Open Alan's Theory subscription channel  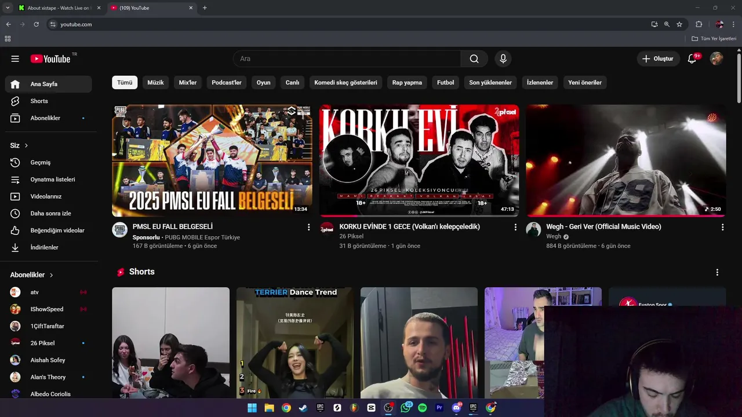tap(49, 377)
